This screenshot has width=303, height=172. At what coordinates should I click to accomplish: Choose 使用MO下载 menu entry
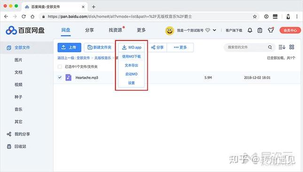[x=132, y=57]
